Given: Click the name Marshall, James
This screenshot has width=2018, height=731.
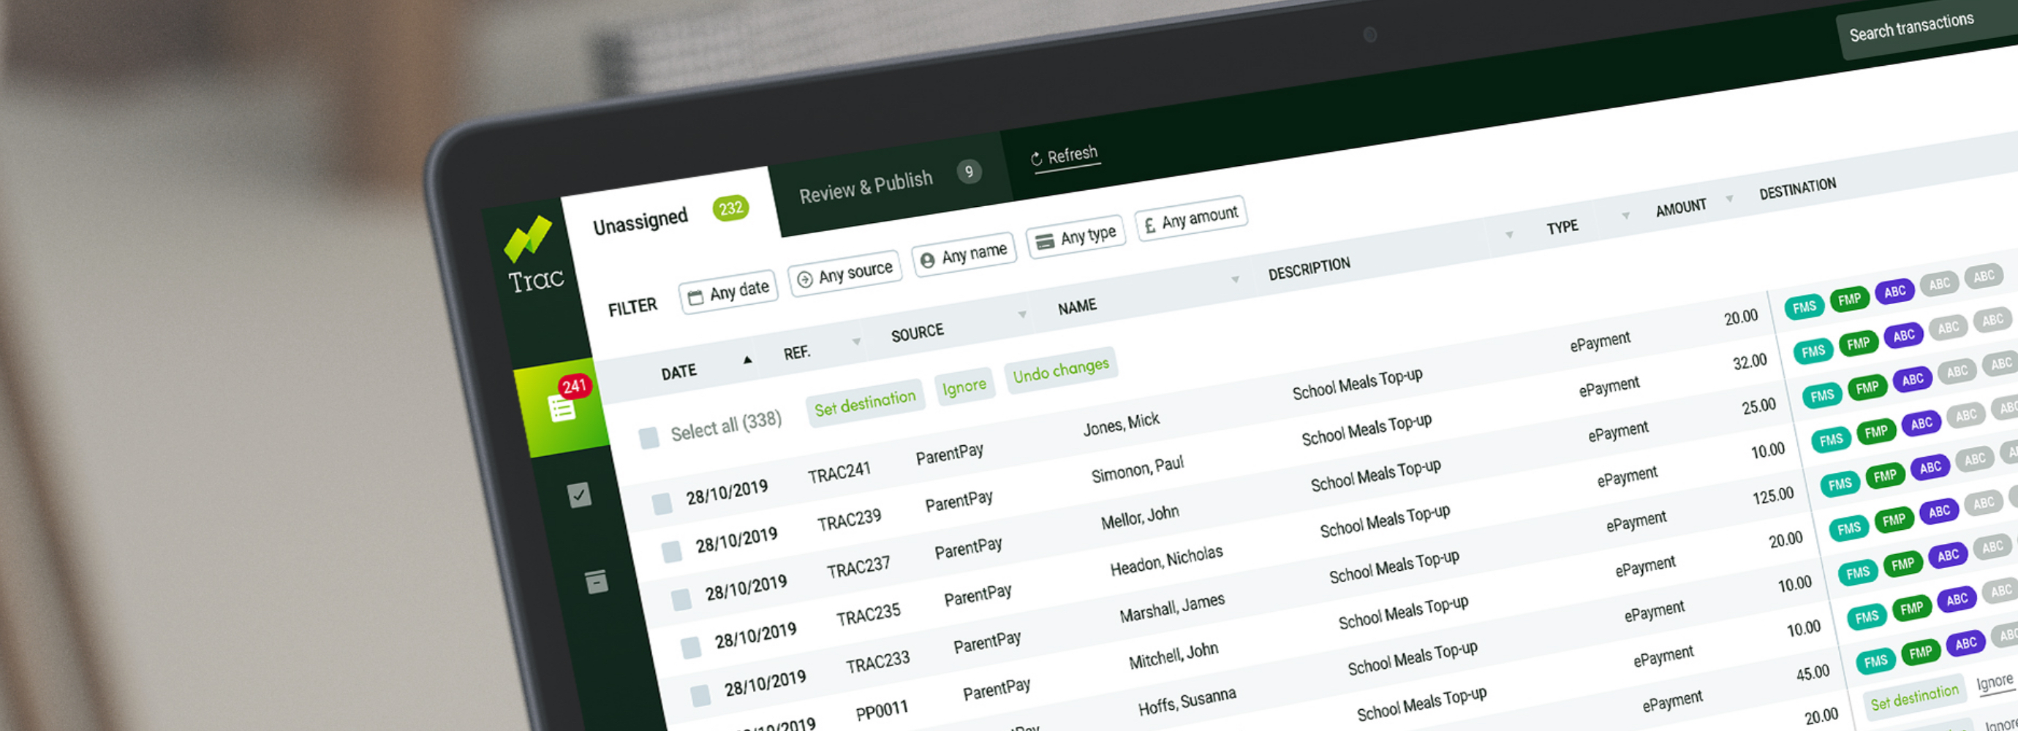Looking at the screenshot, I should click(1172, 607).
